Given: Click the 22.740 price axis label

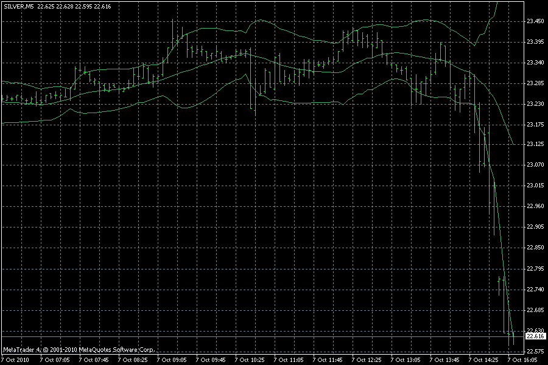Looking at the screenshot, I should 535,289.
